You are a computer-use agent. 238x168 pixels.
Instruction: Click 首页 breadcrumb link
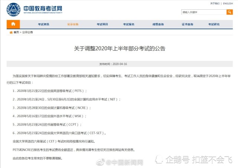[x=16, y=32]
